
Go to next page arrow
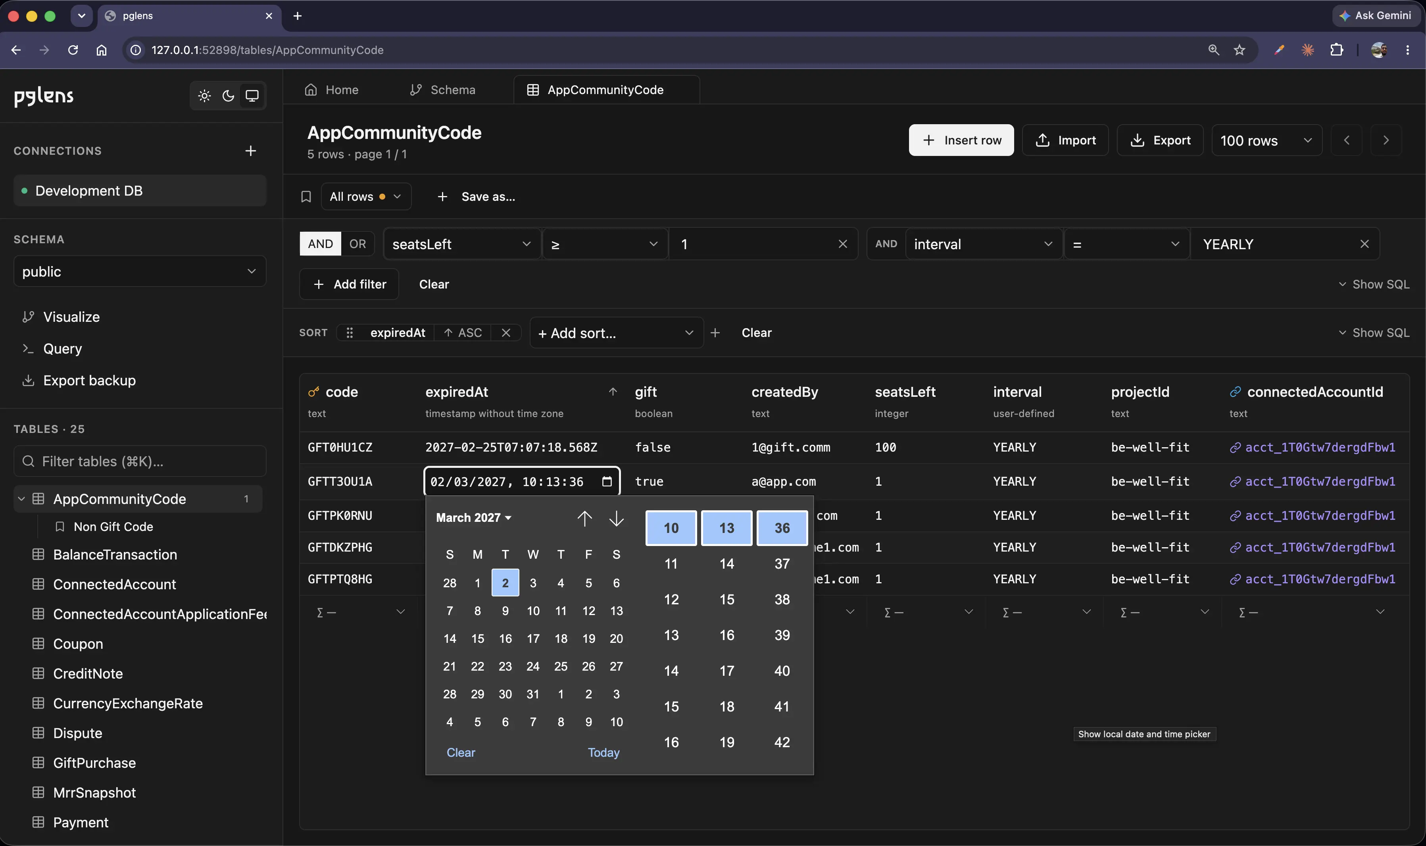[1386, 140]
